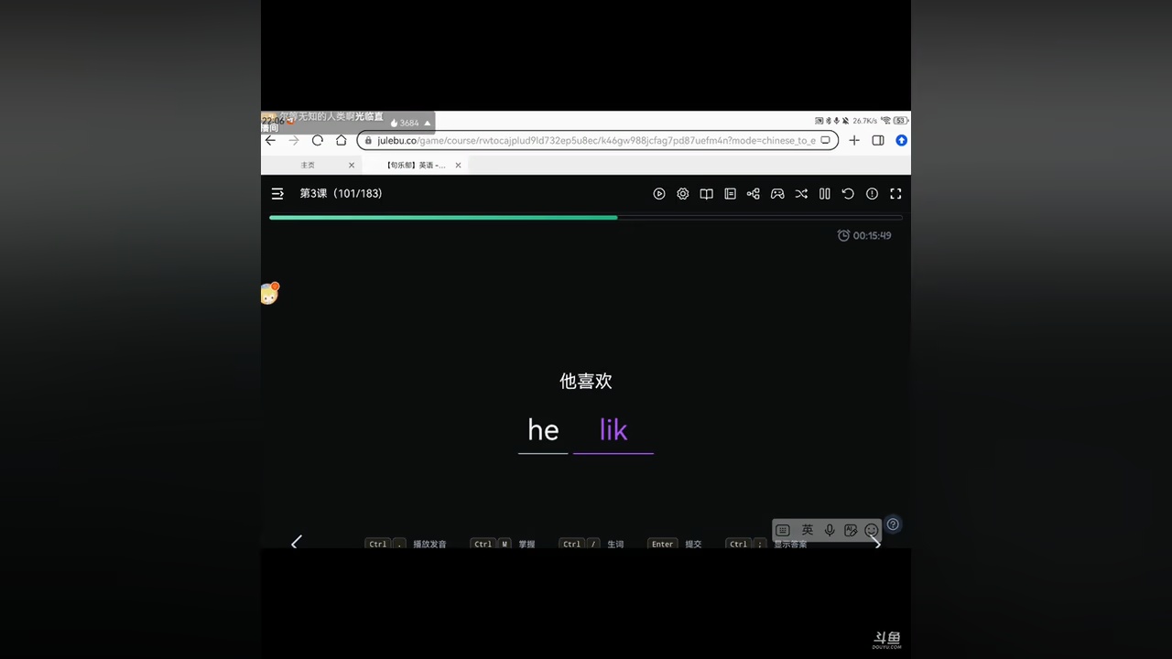The width and height of the screenshot is (1172, 659).
Task: Click the blue upload arrow icon
Action: click(901, 140)
